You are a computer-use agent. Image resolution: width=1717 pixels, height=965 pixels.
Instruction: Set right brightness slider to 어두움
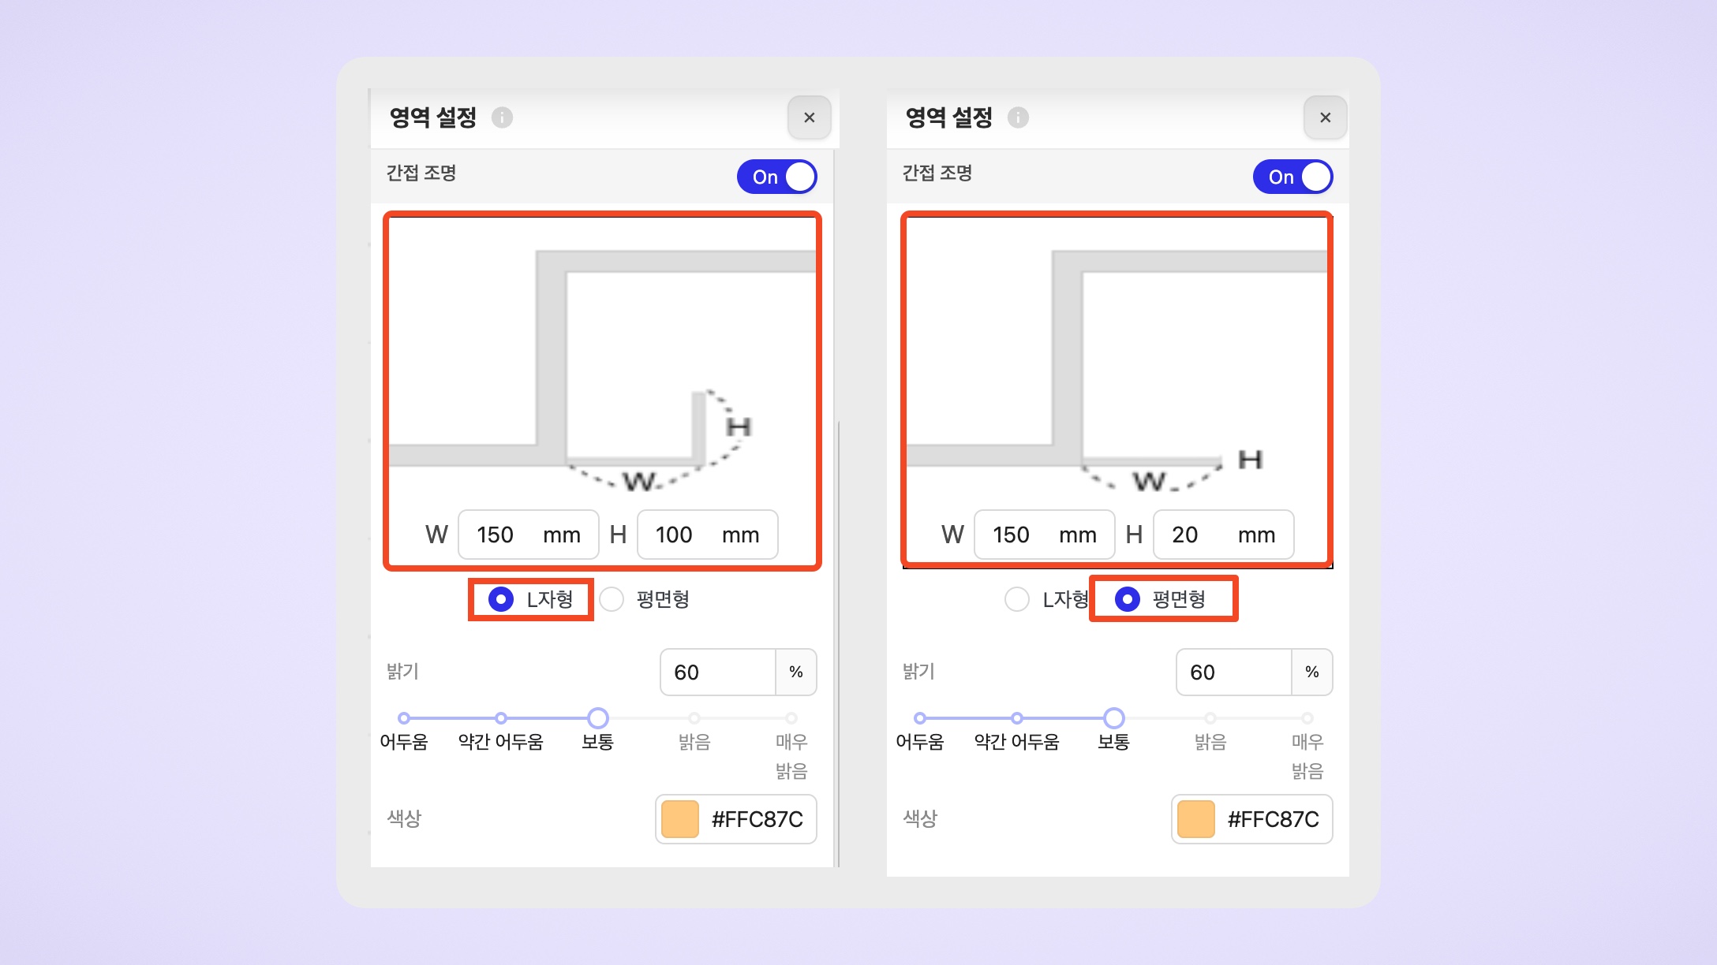point(919,718)
